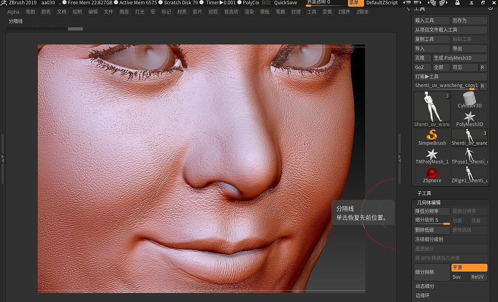This screenshot has width=498, height=302.
Task: Select the ZRig#1_shenti tool
Action: click(x=469, y=175)
